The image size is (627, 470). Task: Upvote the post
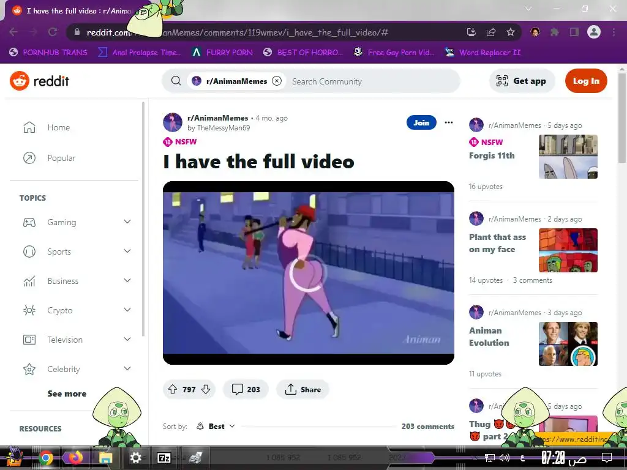[x=173, y=389]
